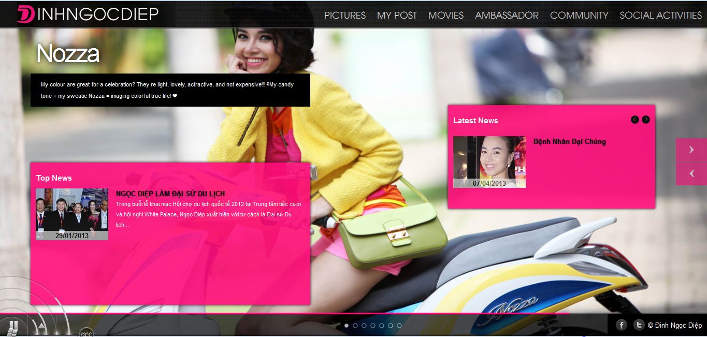The height and width of the screenshot is (337, 707).
Task: Open the 73°C temperature gadget
Action: (x=86, y=332)
